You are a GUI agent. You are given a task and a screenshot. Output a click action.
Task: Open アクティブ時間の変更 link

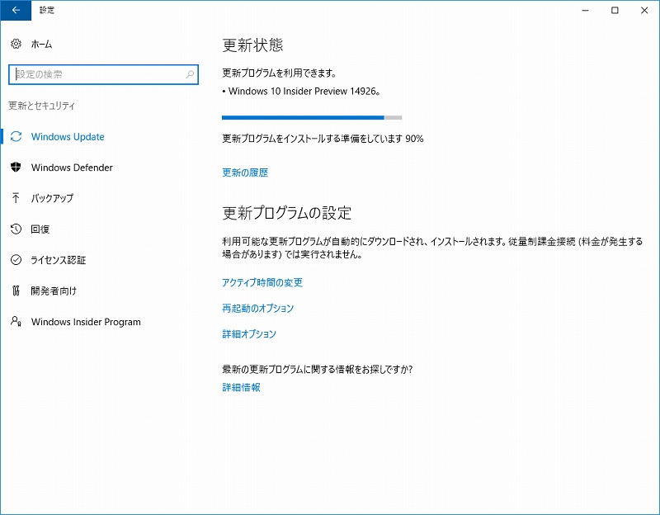click(262, 282)
